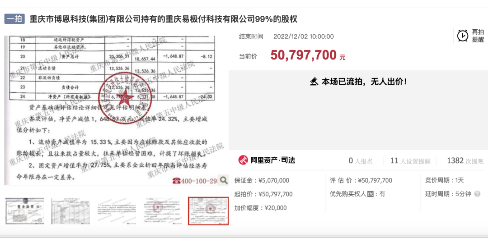Click the 优 priority buyer badge icon
This screenshot has width=488, height=238.
point(370,194)
